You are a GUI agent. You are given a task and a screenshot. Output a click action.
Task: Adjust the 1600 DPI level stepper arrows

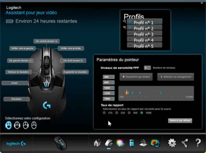(113, 88)
